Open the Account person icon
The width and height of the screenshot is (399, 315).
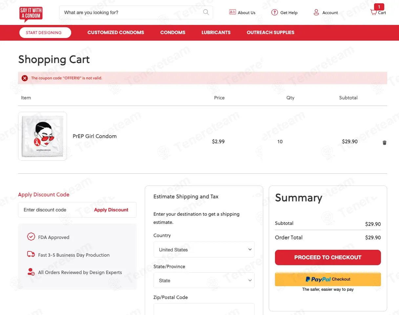tap(316, 12)
